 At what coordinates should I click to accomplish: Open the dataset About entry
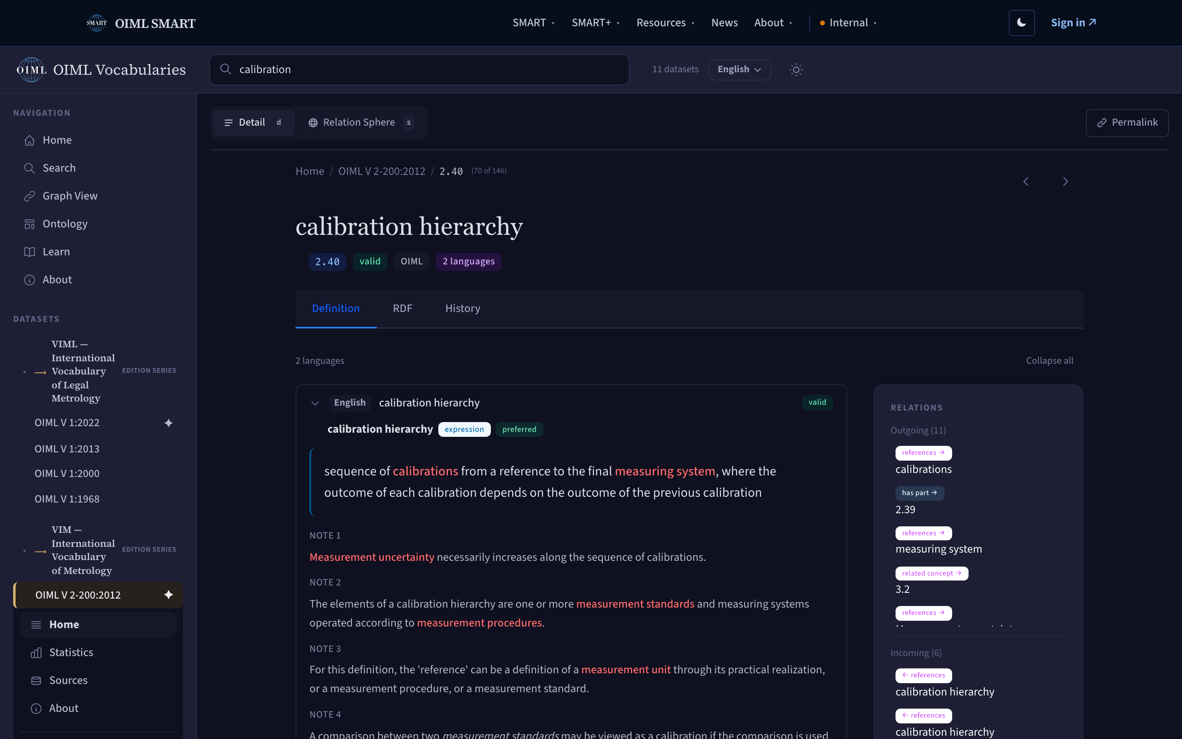[x=98, y=708]
